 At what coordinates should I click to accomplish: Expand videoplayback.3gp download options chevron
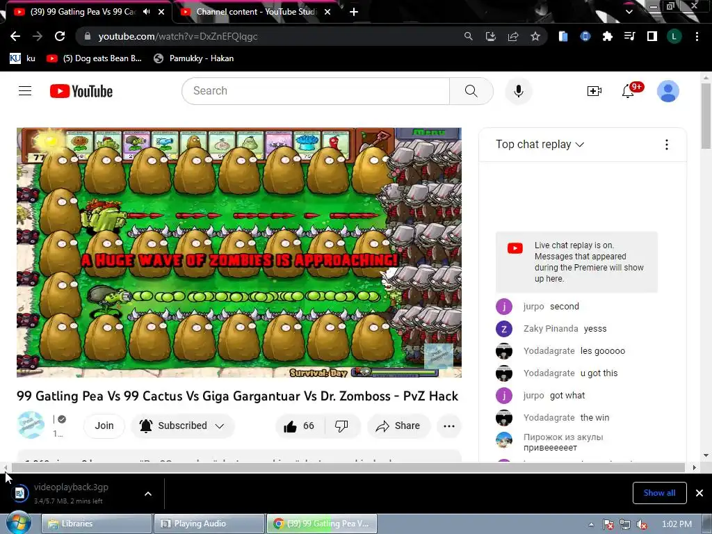click(x=148, y=494)
